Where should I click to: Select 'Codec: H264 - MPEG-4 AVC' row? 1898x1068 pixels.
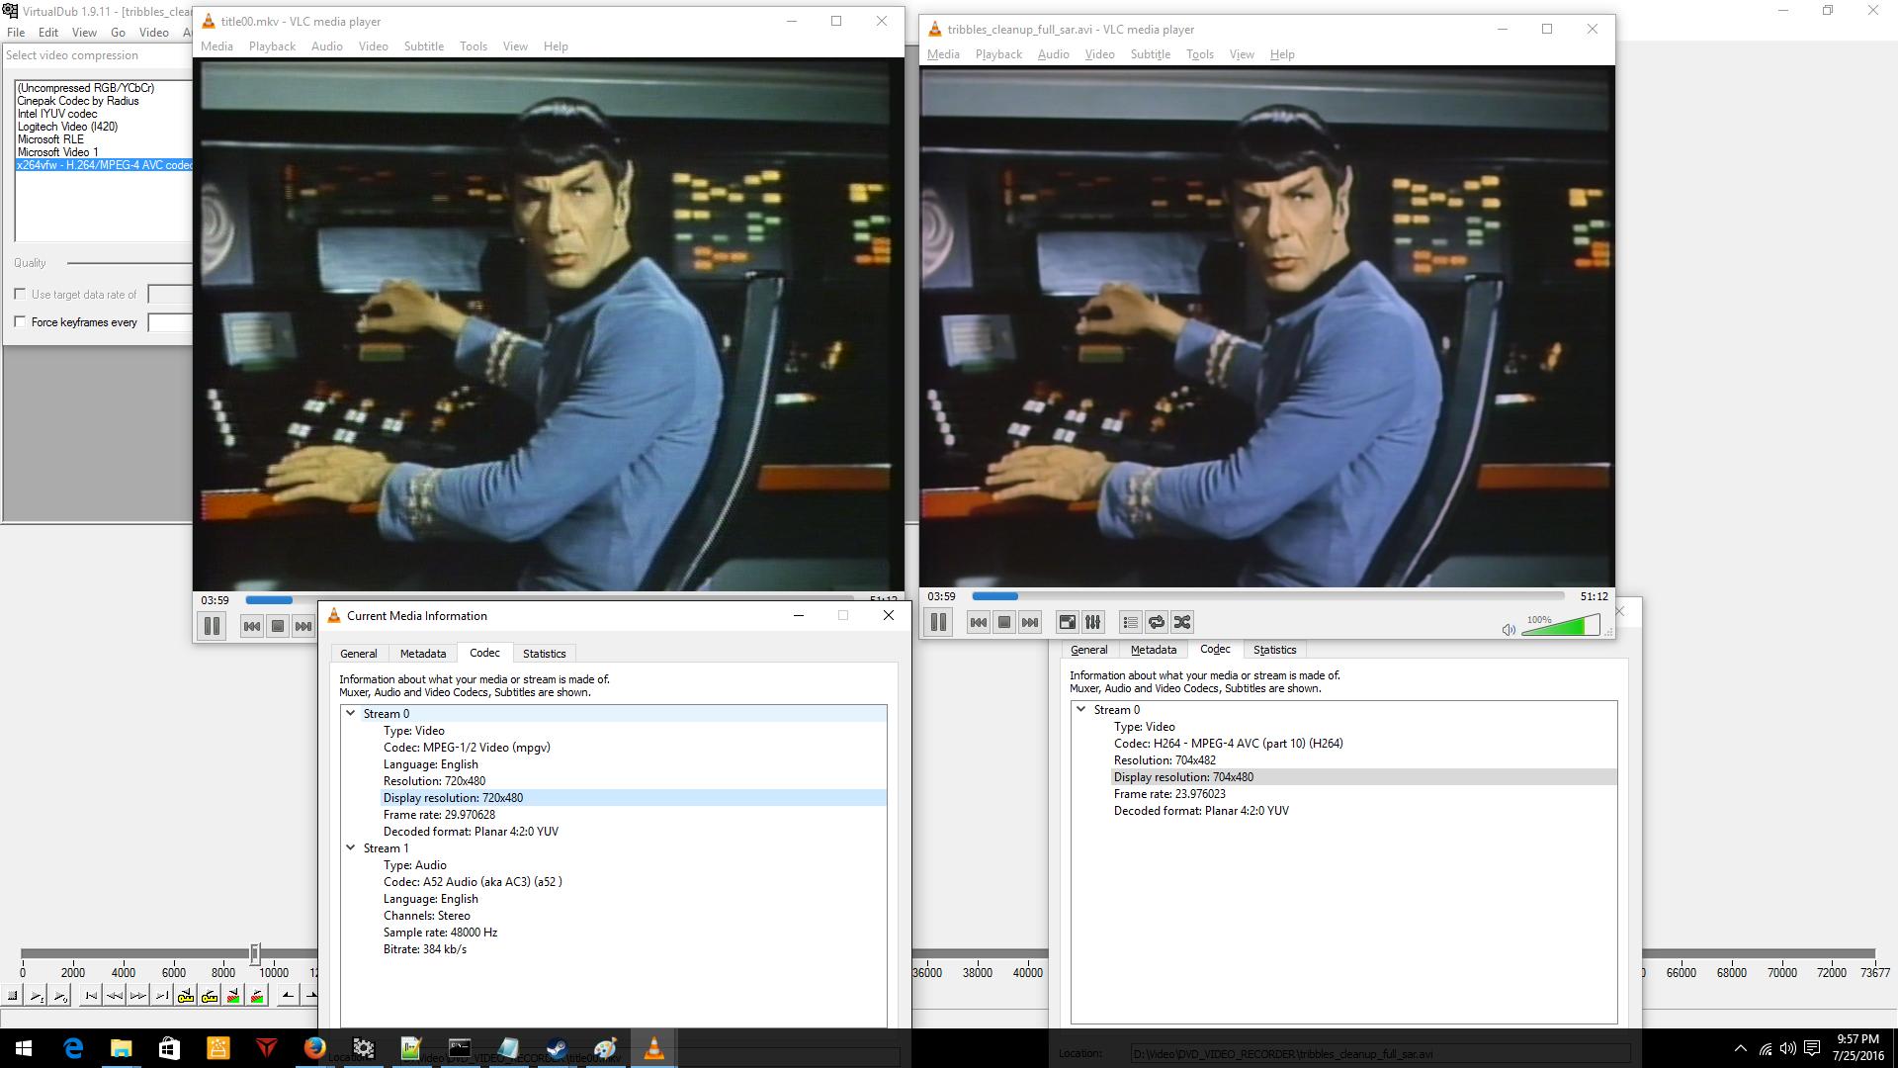(1363, 744)
